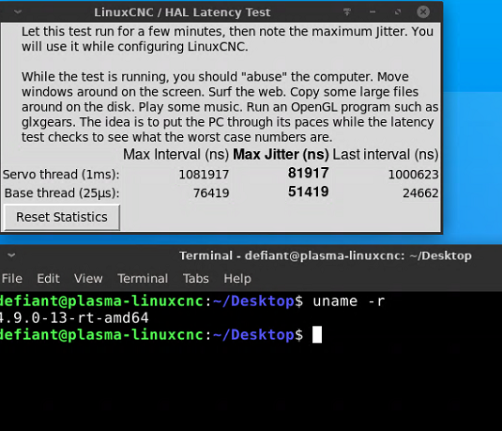Open the Terminal menu in menu bar
This screenshot has height=431, width=502.
point(143,279)
